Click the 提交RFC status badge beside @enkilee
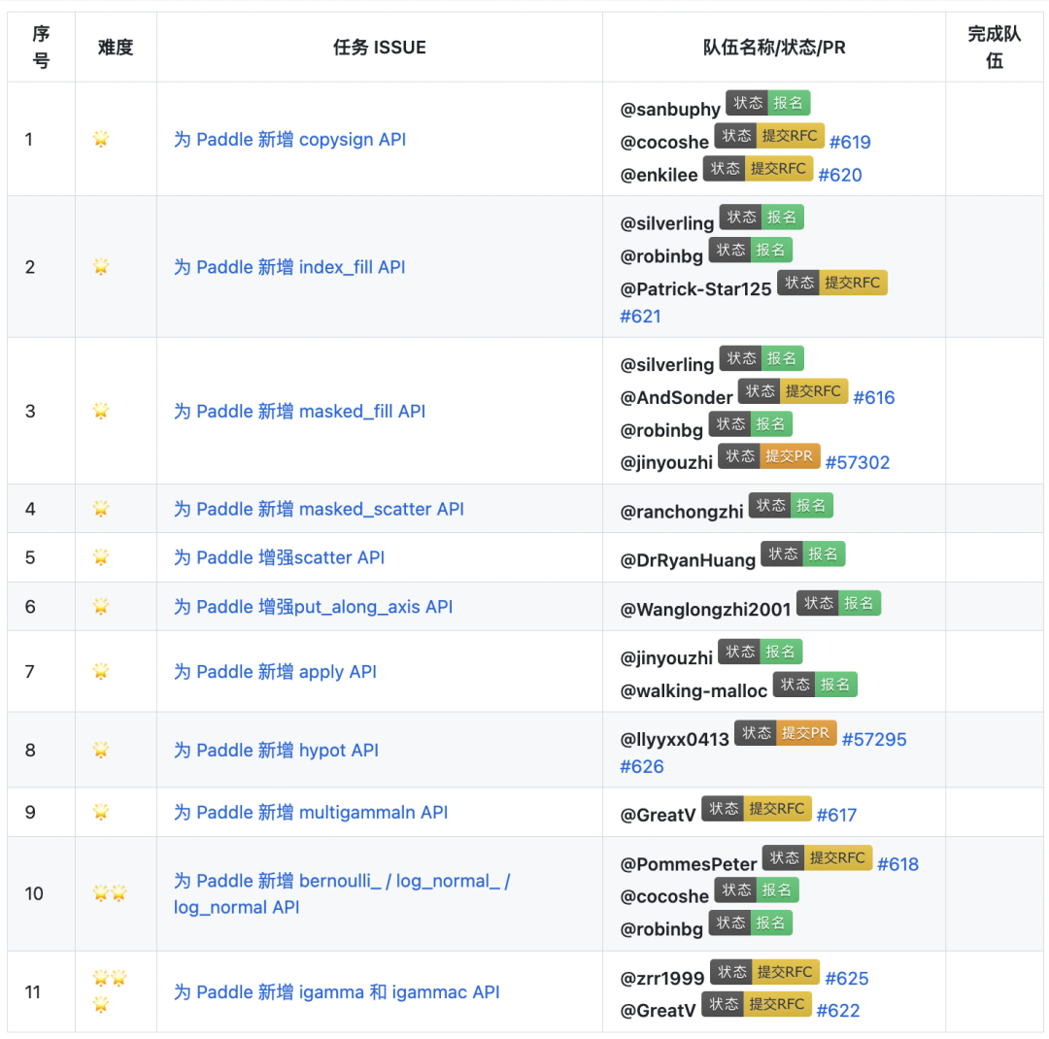 tap(758, 169)
